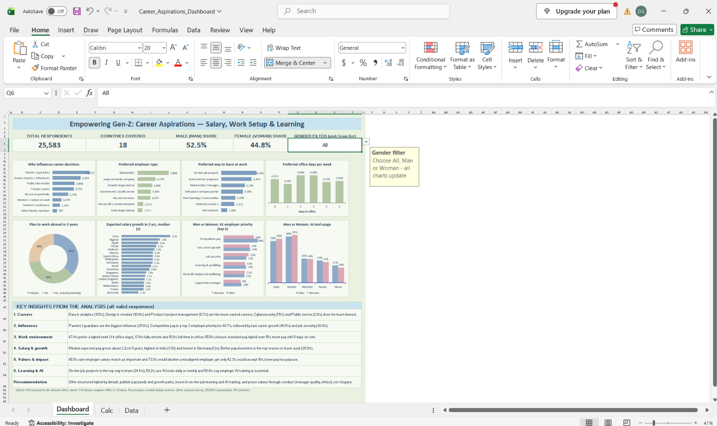Click the Share button

(697, 30)
